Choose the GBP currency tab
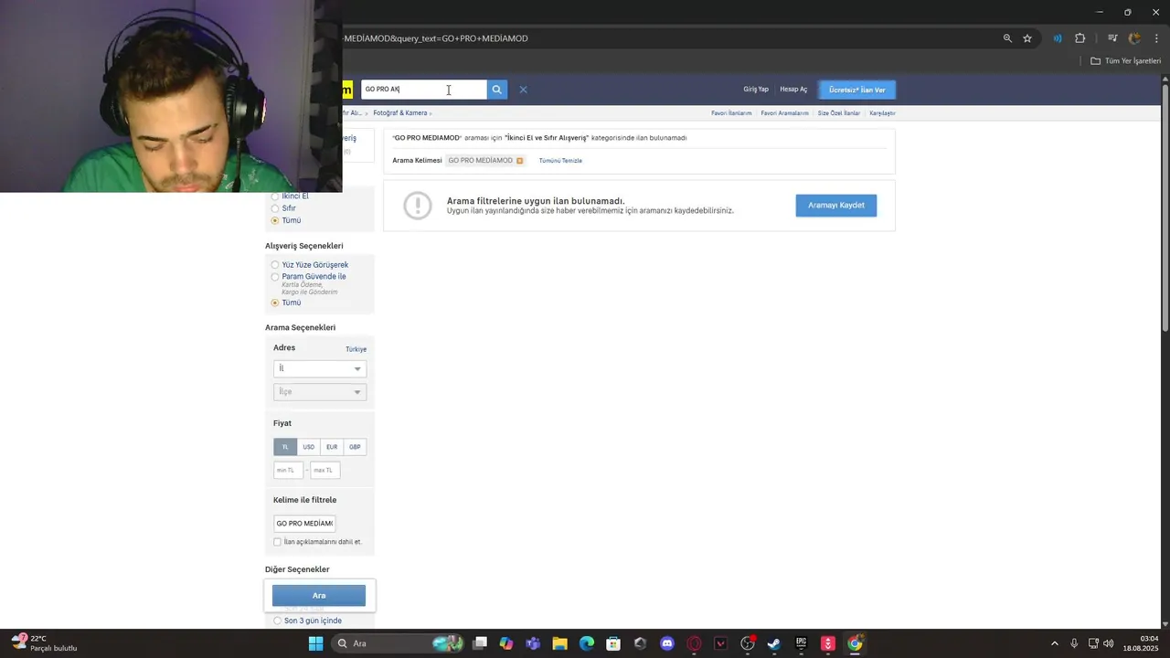This screenshot has height=658, width=1170. pos(355,447)
